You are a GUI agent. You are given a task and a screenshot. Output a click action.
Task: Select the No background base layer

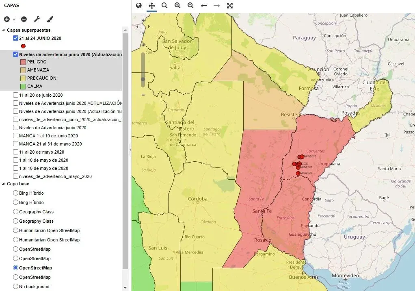[x=16, y=287]
